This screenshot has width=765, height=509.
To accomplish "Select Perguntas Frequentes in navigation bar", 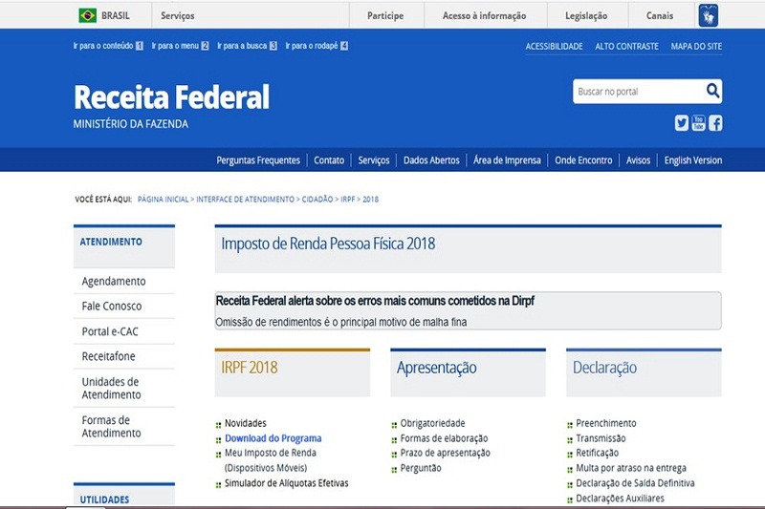I will [258, 160].
